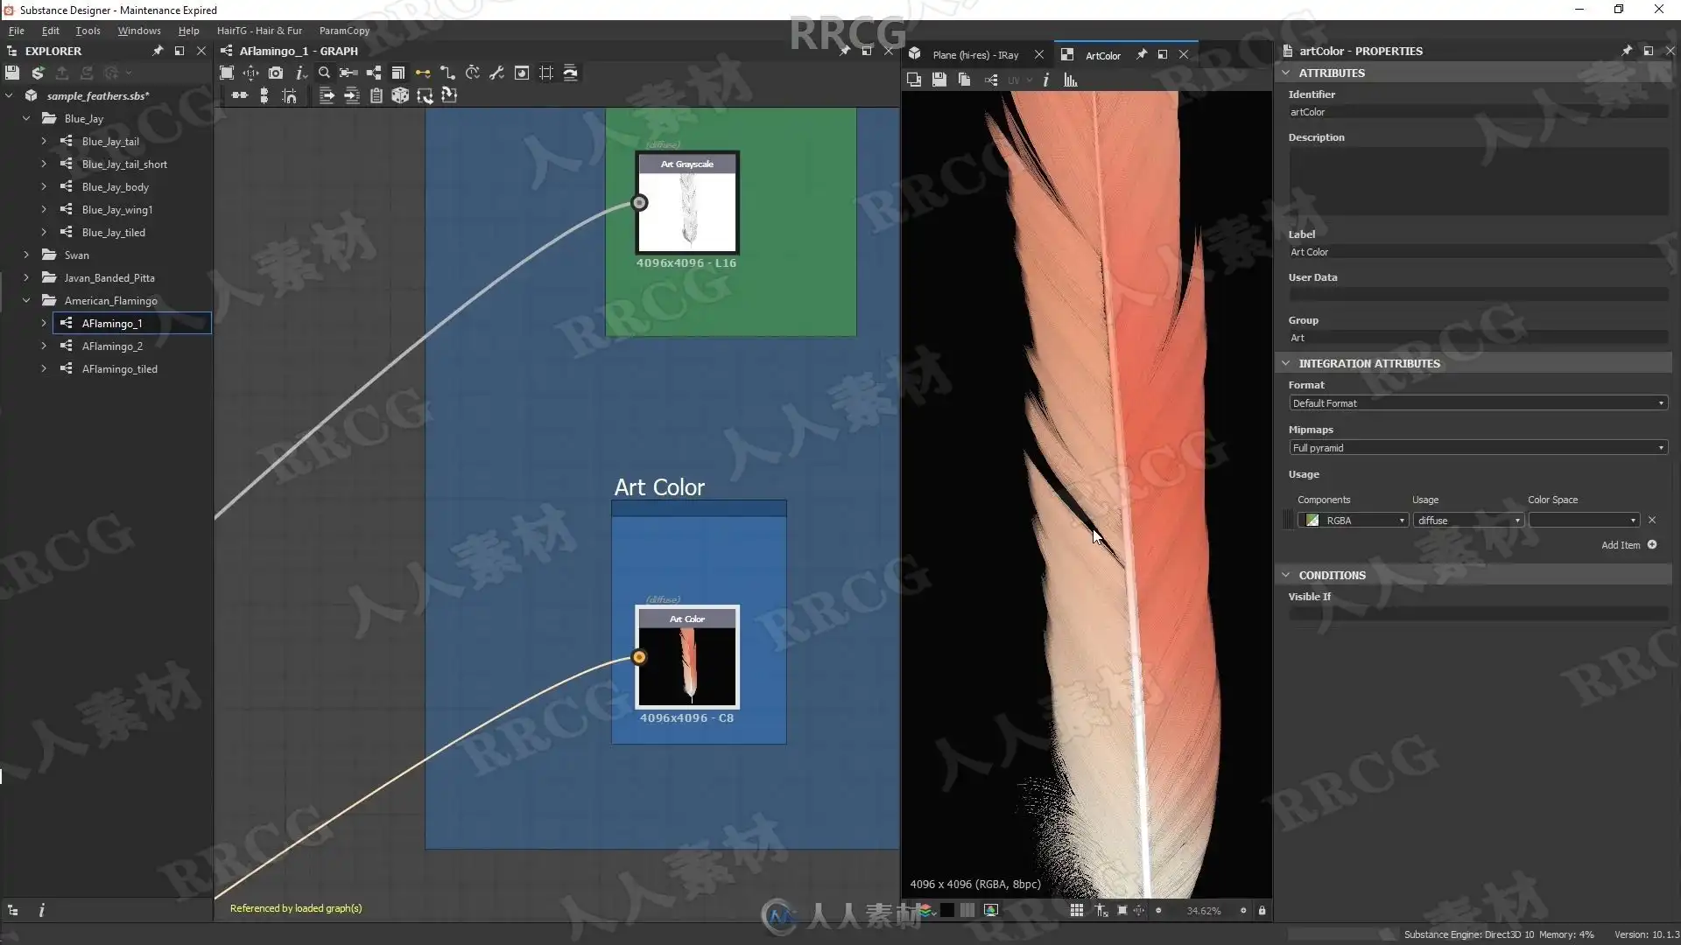Click the clipboard icon in graph toolbar
The width and height of the screenshot is (1681, 945).
point(376,95)
